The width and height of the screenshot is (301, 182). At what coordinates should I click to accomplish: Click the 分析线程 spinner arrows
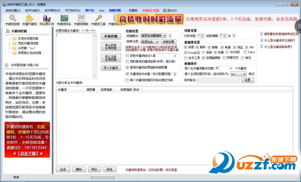coord(202,36)
